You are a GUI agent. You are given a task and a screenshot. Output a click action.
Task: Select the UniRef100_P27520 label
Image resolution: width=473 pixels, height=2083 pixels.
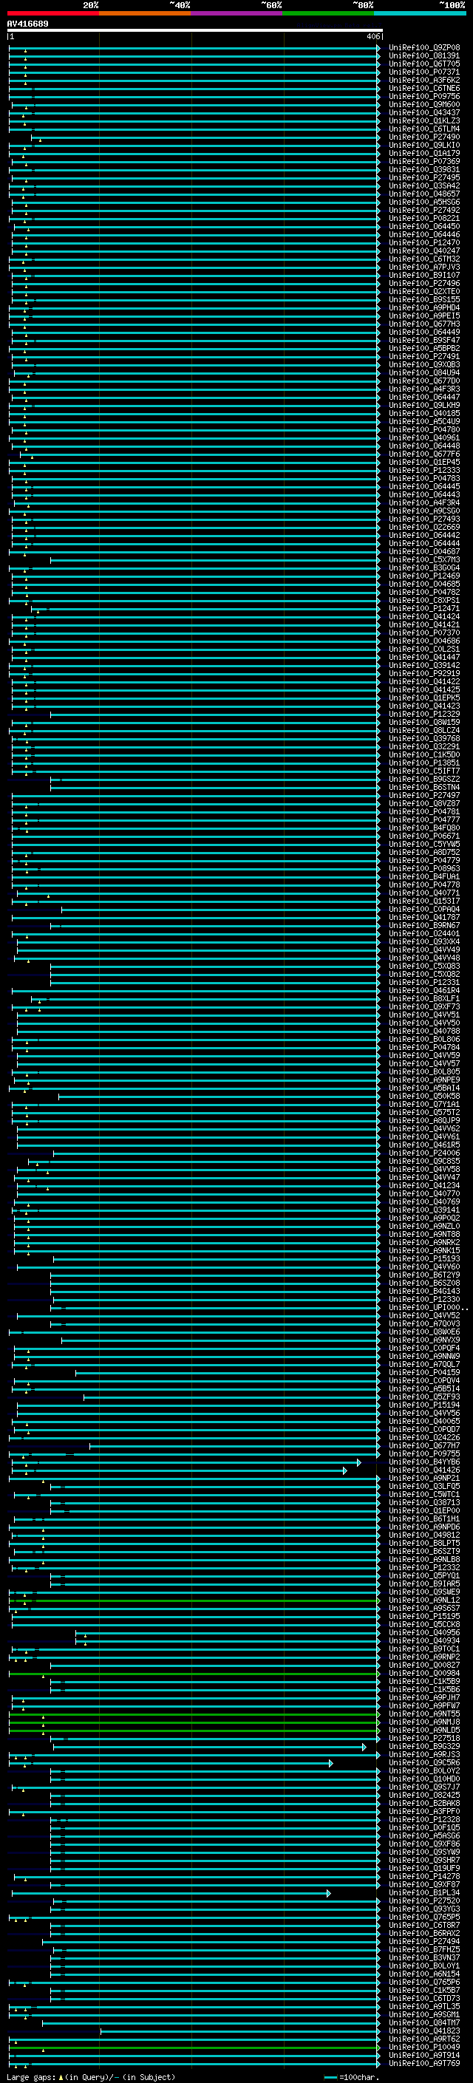pyautogui.click(x=423, y=1900)
